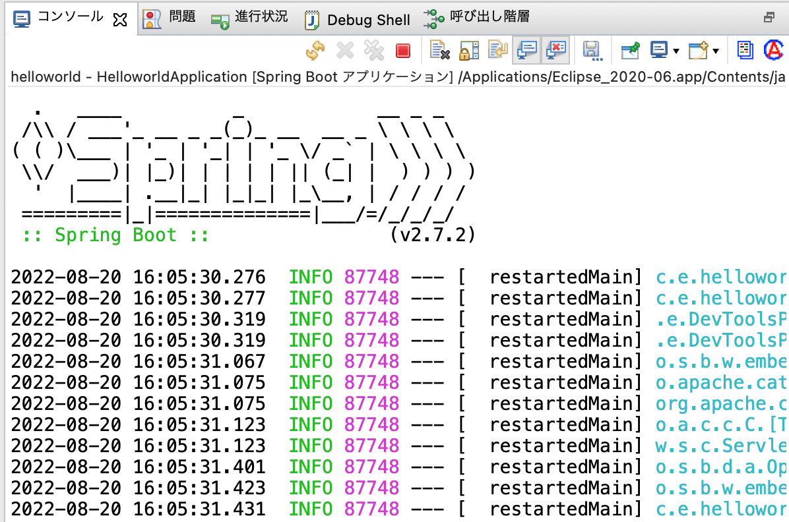Click the Relaunch icon in console toolbar
The image size is (789, 522).
pyautogui.click(x=315, y=51)
